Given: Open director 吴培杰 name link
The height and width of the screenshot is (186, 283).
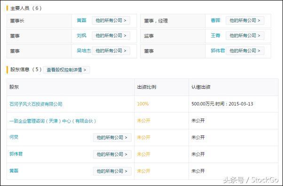Looking at the screenshot, I should (84, 51).
